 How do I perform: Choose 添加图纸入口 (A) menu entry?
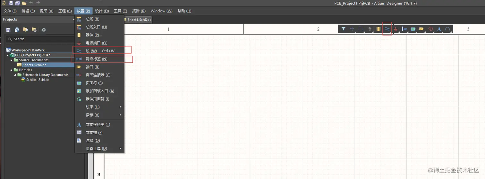coord(99,91)
